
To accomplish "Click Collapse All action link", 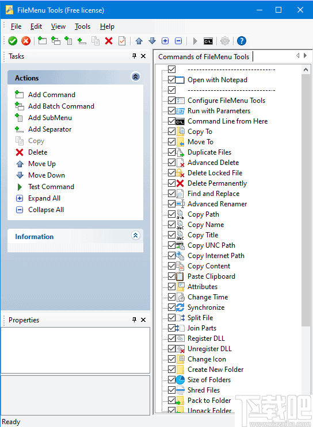I will (x=46, y=210).
